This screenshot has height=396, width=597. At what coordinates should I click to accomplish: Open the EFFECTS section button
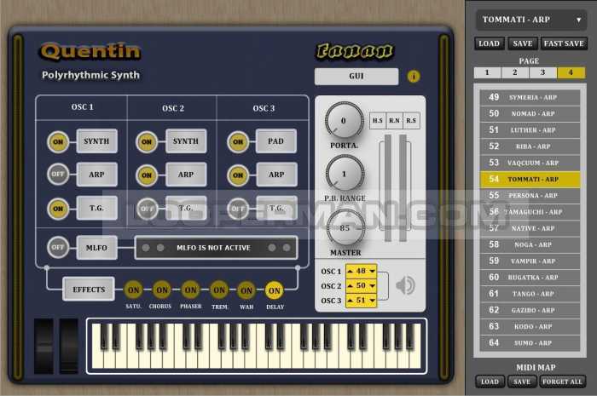(x=89, y=290)
